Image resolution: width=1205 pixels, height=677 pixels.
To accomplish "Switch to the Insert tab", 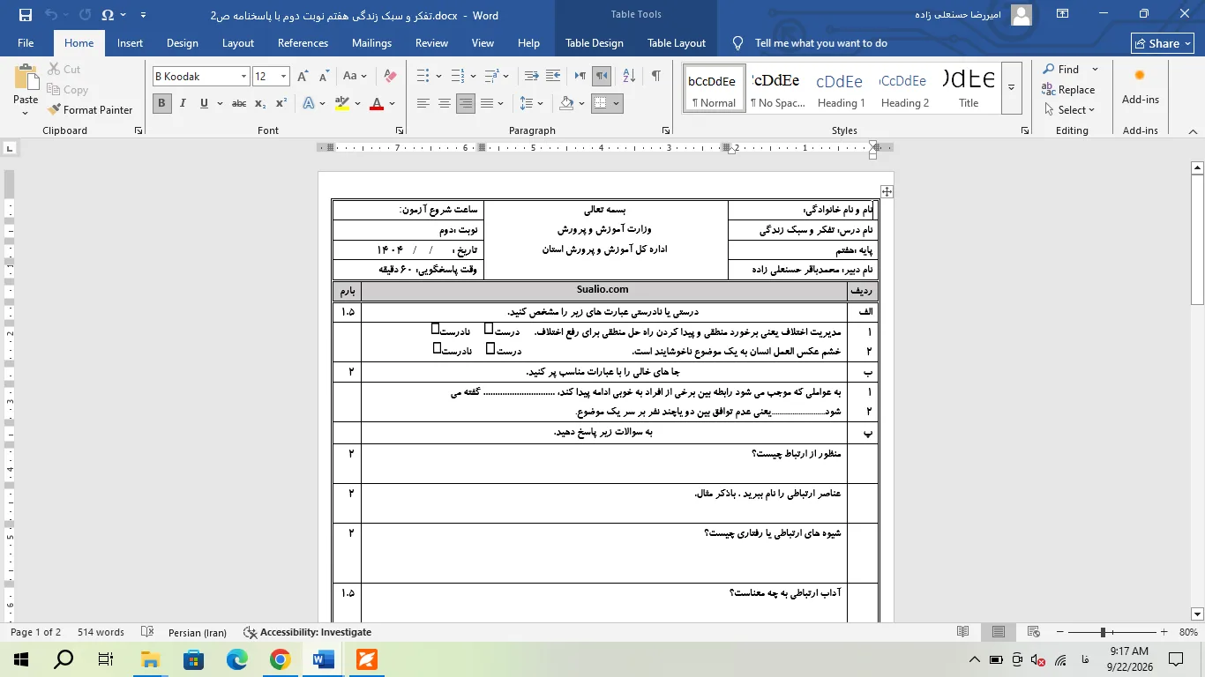I will (x=130, y=43).
